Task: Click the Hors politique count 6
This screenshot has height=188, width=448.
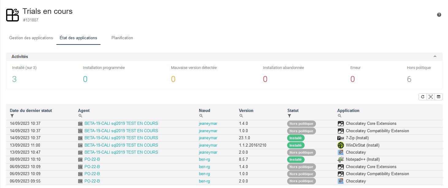Action: [409, 79]
